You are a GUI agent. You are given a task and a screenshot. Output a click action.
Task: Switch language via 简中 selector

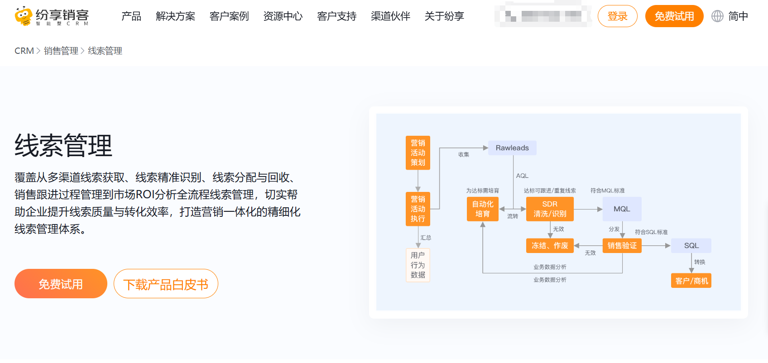pyautogui.click(x=738, y=16)
